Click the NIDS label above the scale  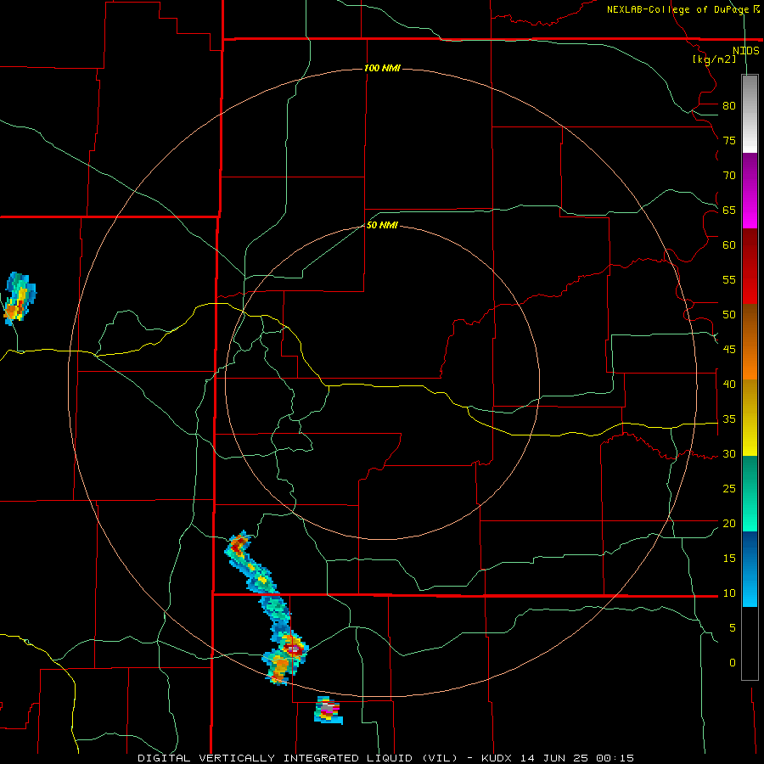click(745, 51)
